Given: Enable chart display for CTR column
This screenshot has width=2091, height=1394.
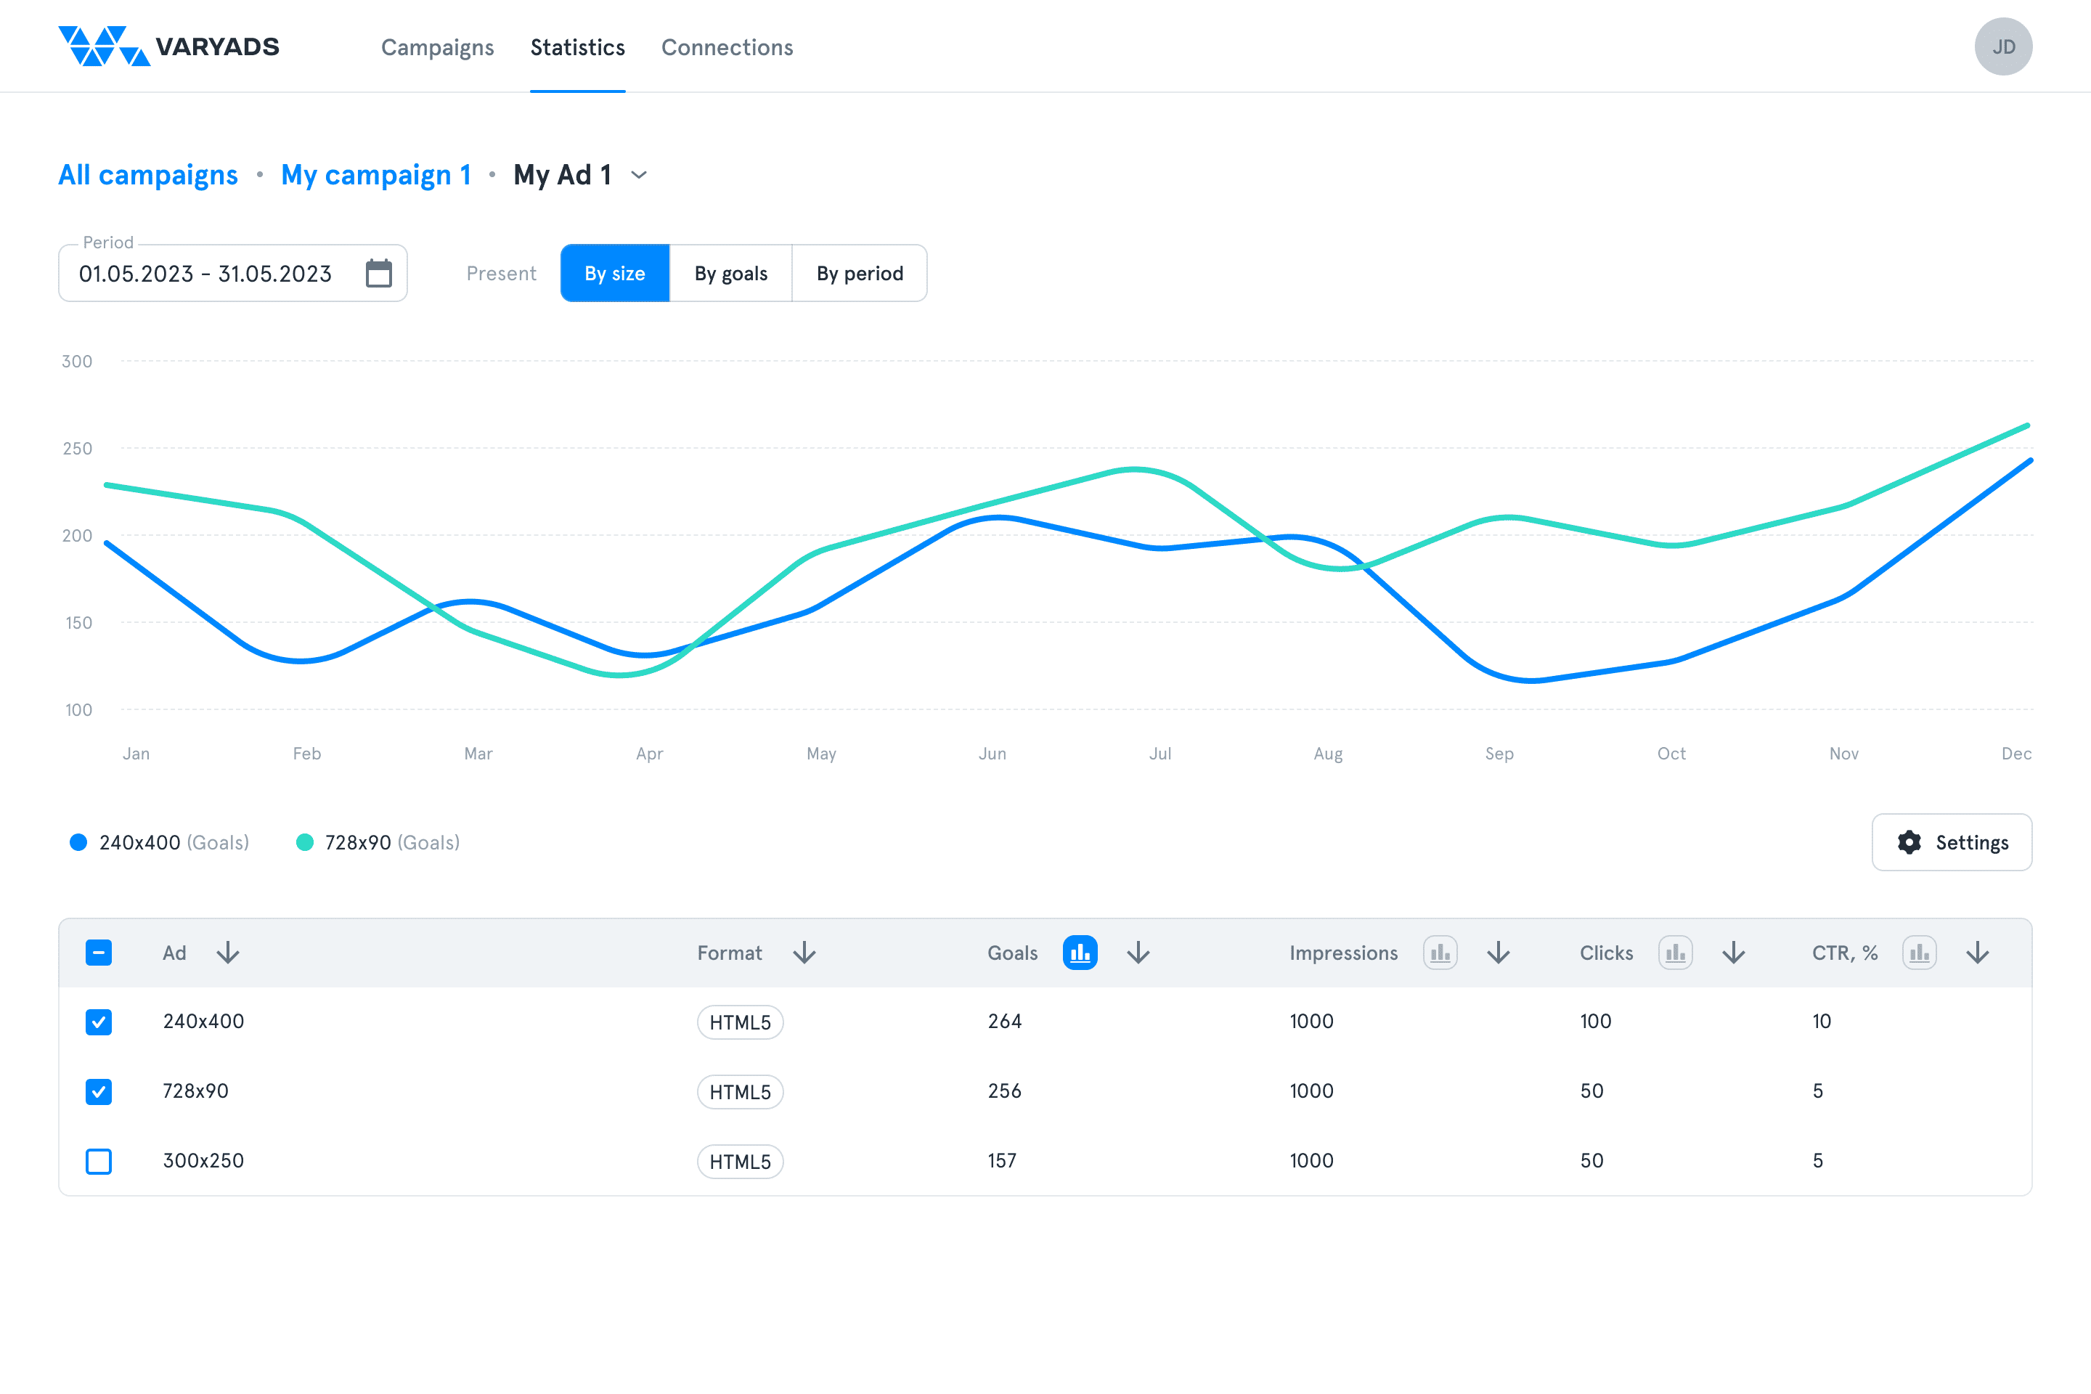Looking at the screenshot, I should pos(1918,953).
